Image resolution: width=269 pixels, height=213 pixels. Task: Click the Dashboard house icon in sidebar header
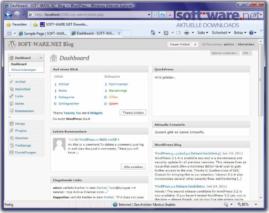(x=11, y=58)
